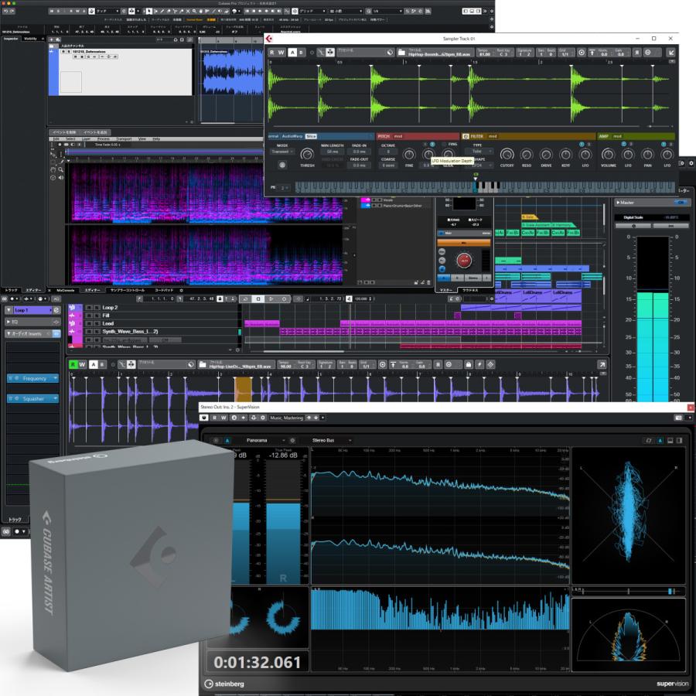Image resolution: width=696 pixels, height=696 pixels.
Task: Click the SuperVision time display 0:01:32.061
Action: click(257, 662)
